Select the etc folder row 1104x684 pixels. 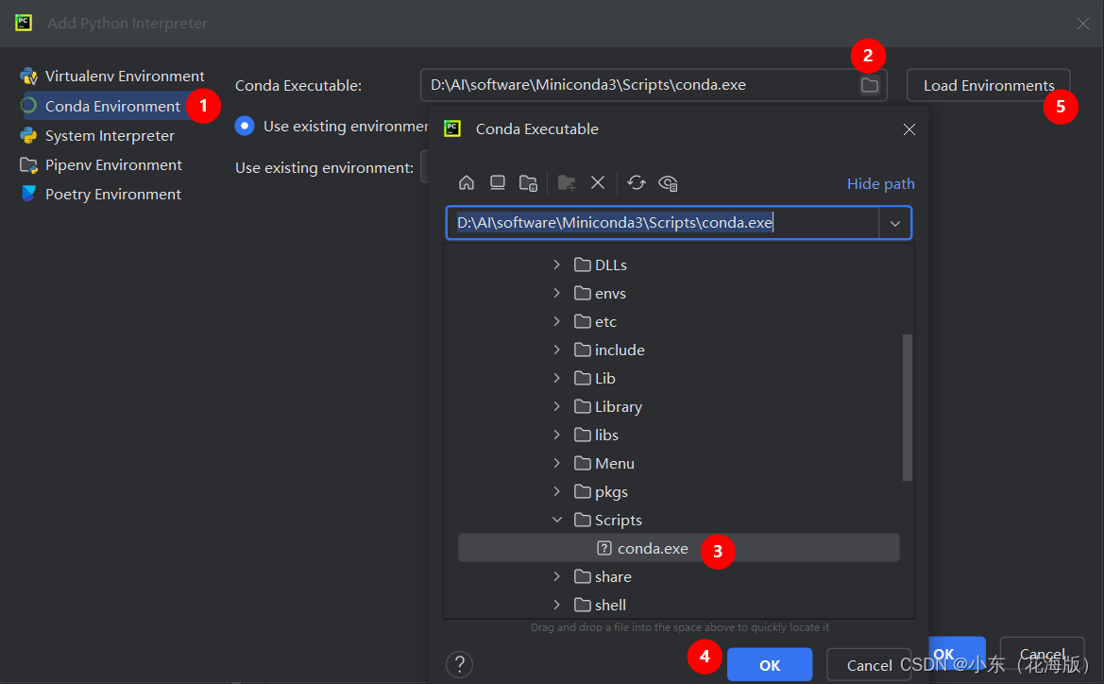pyautogui.click(x=678, y=321)
